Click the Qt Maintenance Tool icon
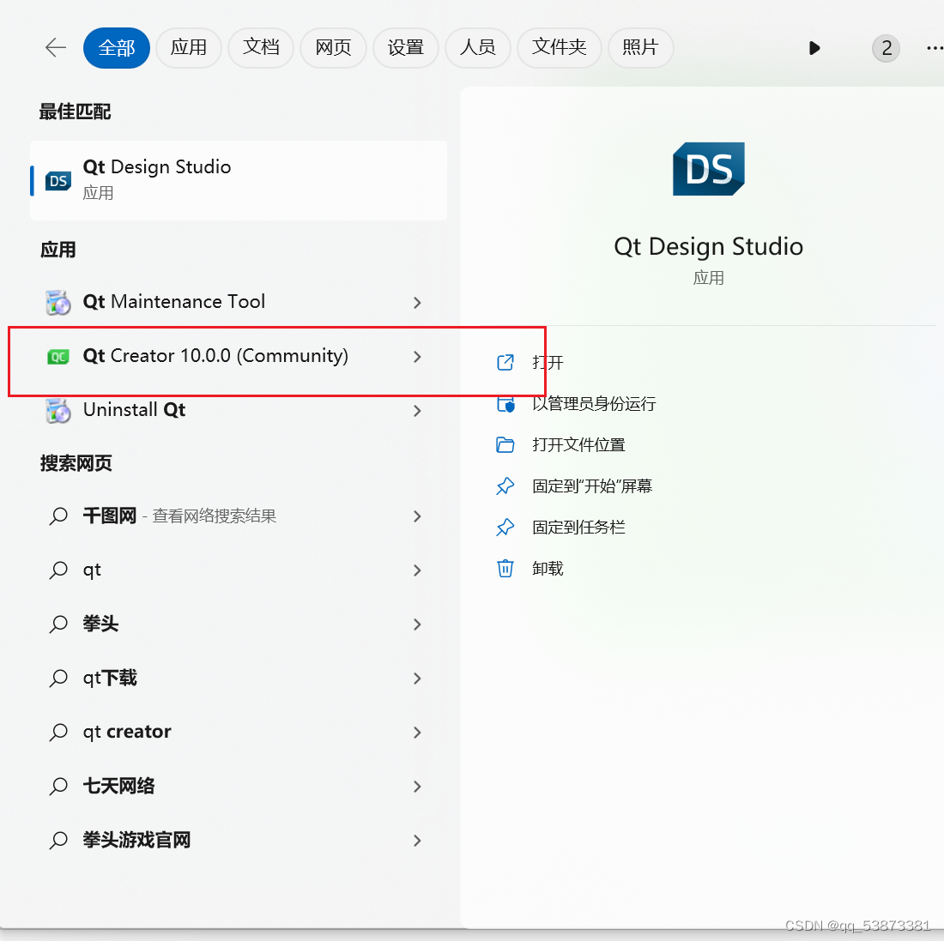 tap(57, 302)
